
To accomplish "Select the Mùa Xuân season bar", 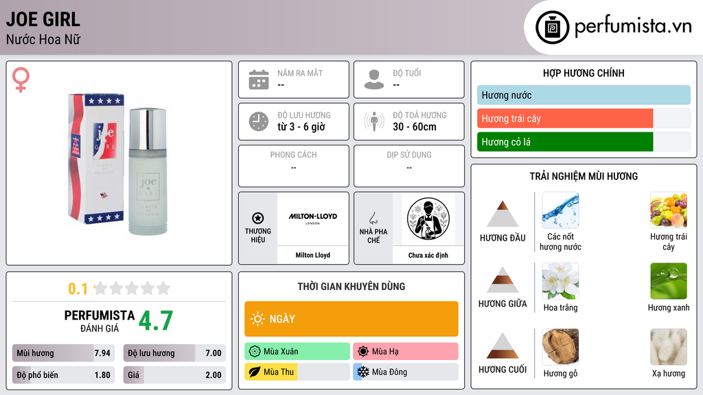I will coord(297,352).
